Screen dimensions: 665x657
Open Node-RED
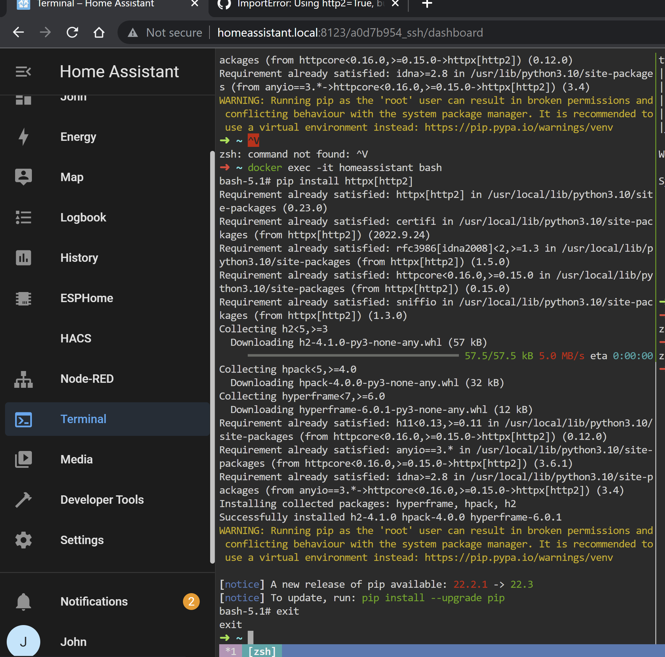87,379
